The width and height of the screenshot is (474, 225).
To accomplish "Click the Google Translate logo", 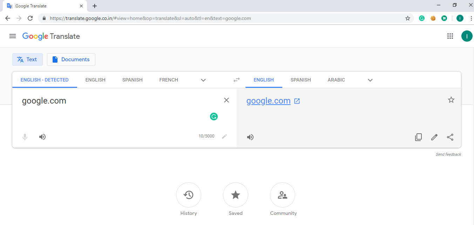I will click(x=51, y=36).
